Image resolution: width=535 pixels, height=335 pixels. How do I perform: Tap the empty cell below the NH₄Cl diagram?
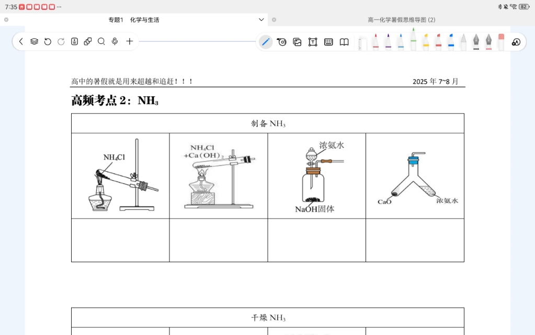click(120, 240)
